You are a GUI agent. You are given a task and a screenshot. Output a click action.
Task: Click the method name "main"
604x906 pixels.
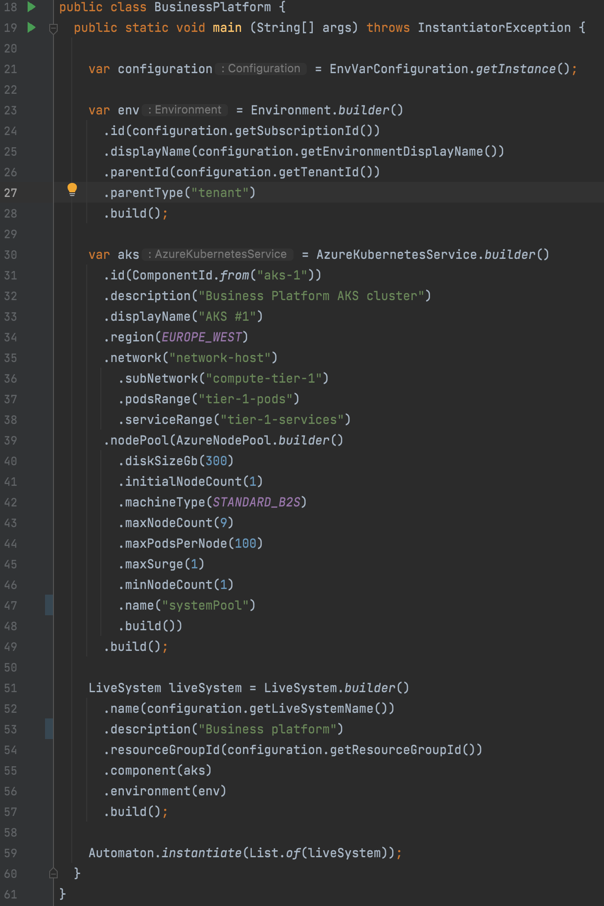point(227,28)
